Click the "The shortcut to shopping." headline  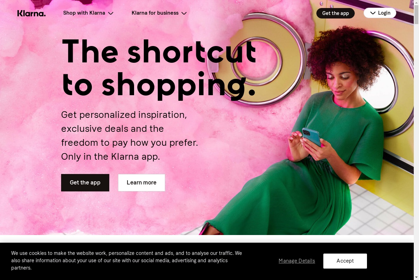click(159, 68)
